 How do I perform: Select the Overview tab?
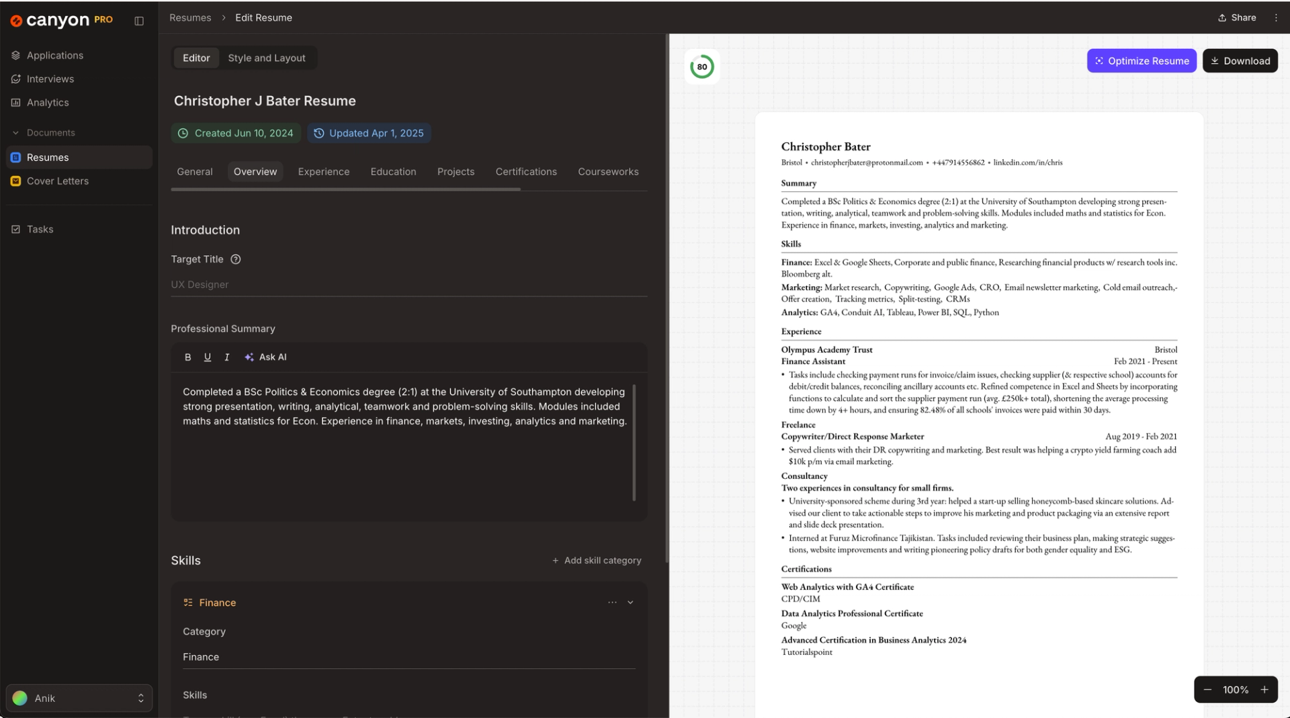[255, 172]
